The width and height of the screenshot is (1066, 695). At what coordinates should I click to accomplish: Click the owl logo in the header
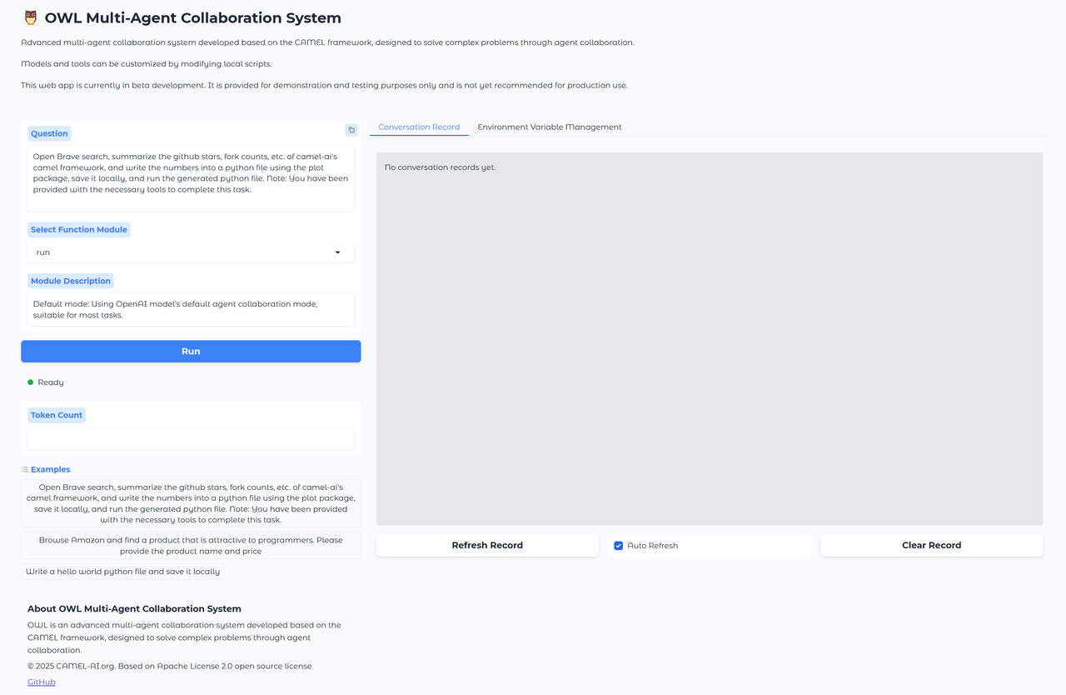click(31, 17)
